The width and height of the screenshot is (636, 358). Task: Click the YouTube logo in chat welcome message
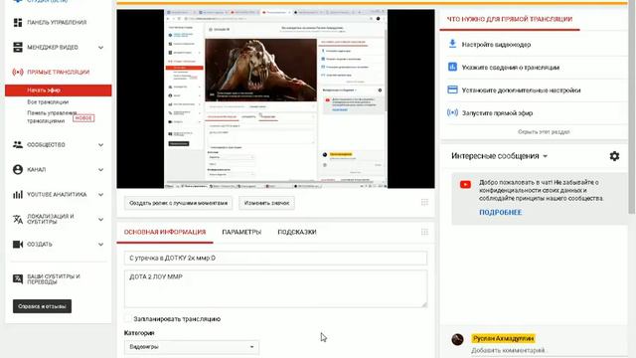coord(465,185)
